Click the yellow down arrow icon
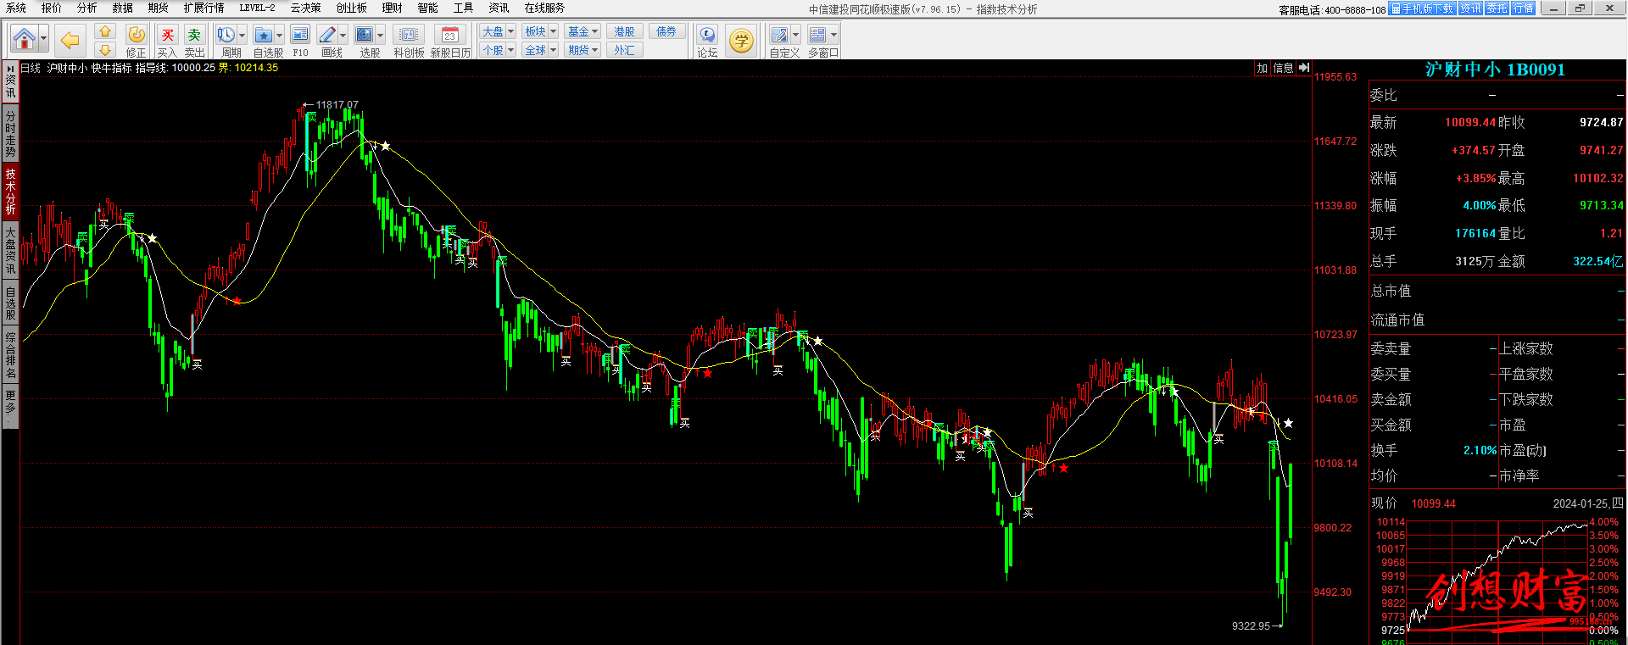Image resolution: width=1628 pixels, height=645 pixels. pyautogui.click(x=104, y=50)
